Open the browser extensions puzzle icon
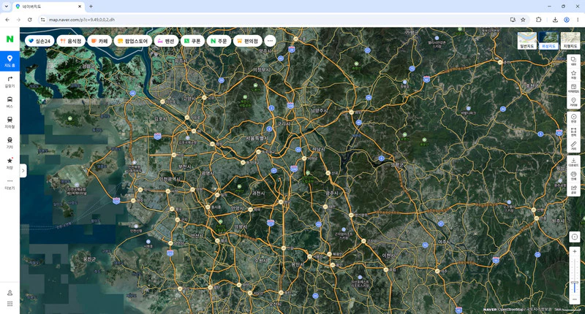585x314 pixels. (x=538, y=20)
